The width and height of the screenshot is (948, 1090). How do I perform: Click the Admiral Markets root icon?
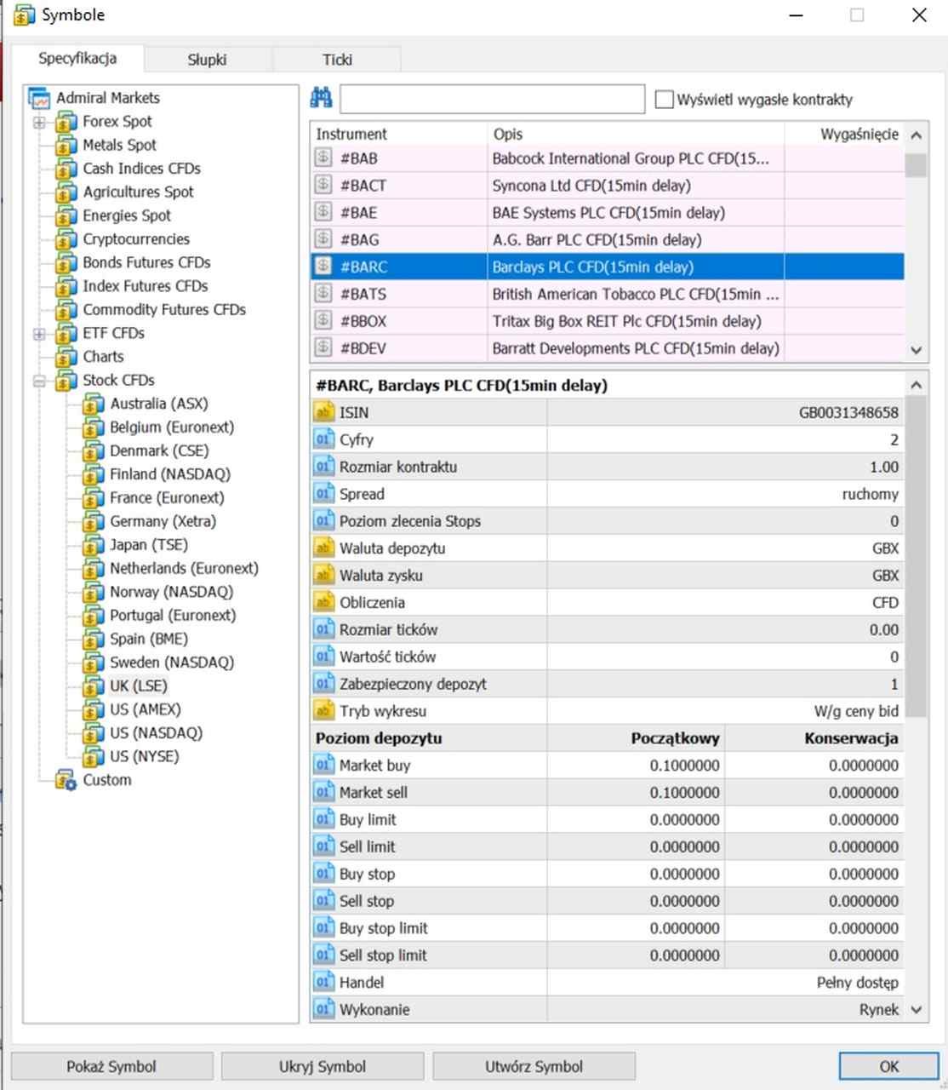click(x=39, y=98)
